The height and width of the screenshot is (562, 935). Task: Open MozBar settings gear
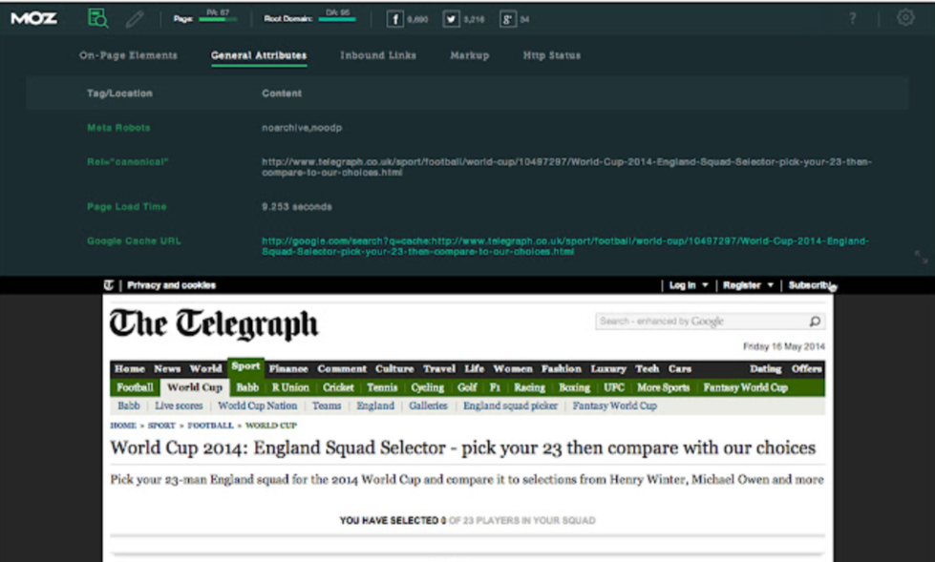click(x=905, y=18)
